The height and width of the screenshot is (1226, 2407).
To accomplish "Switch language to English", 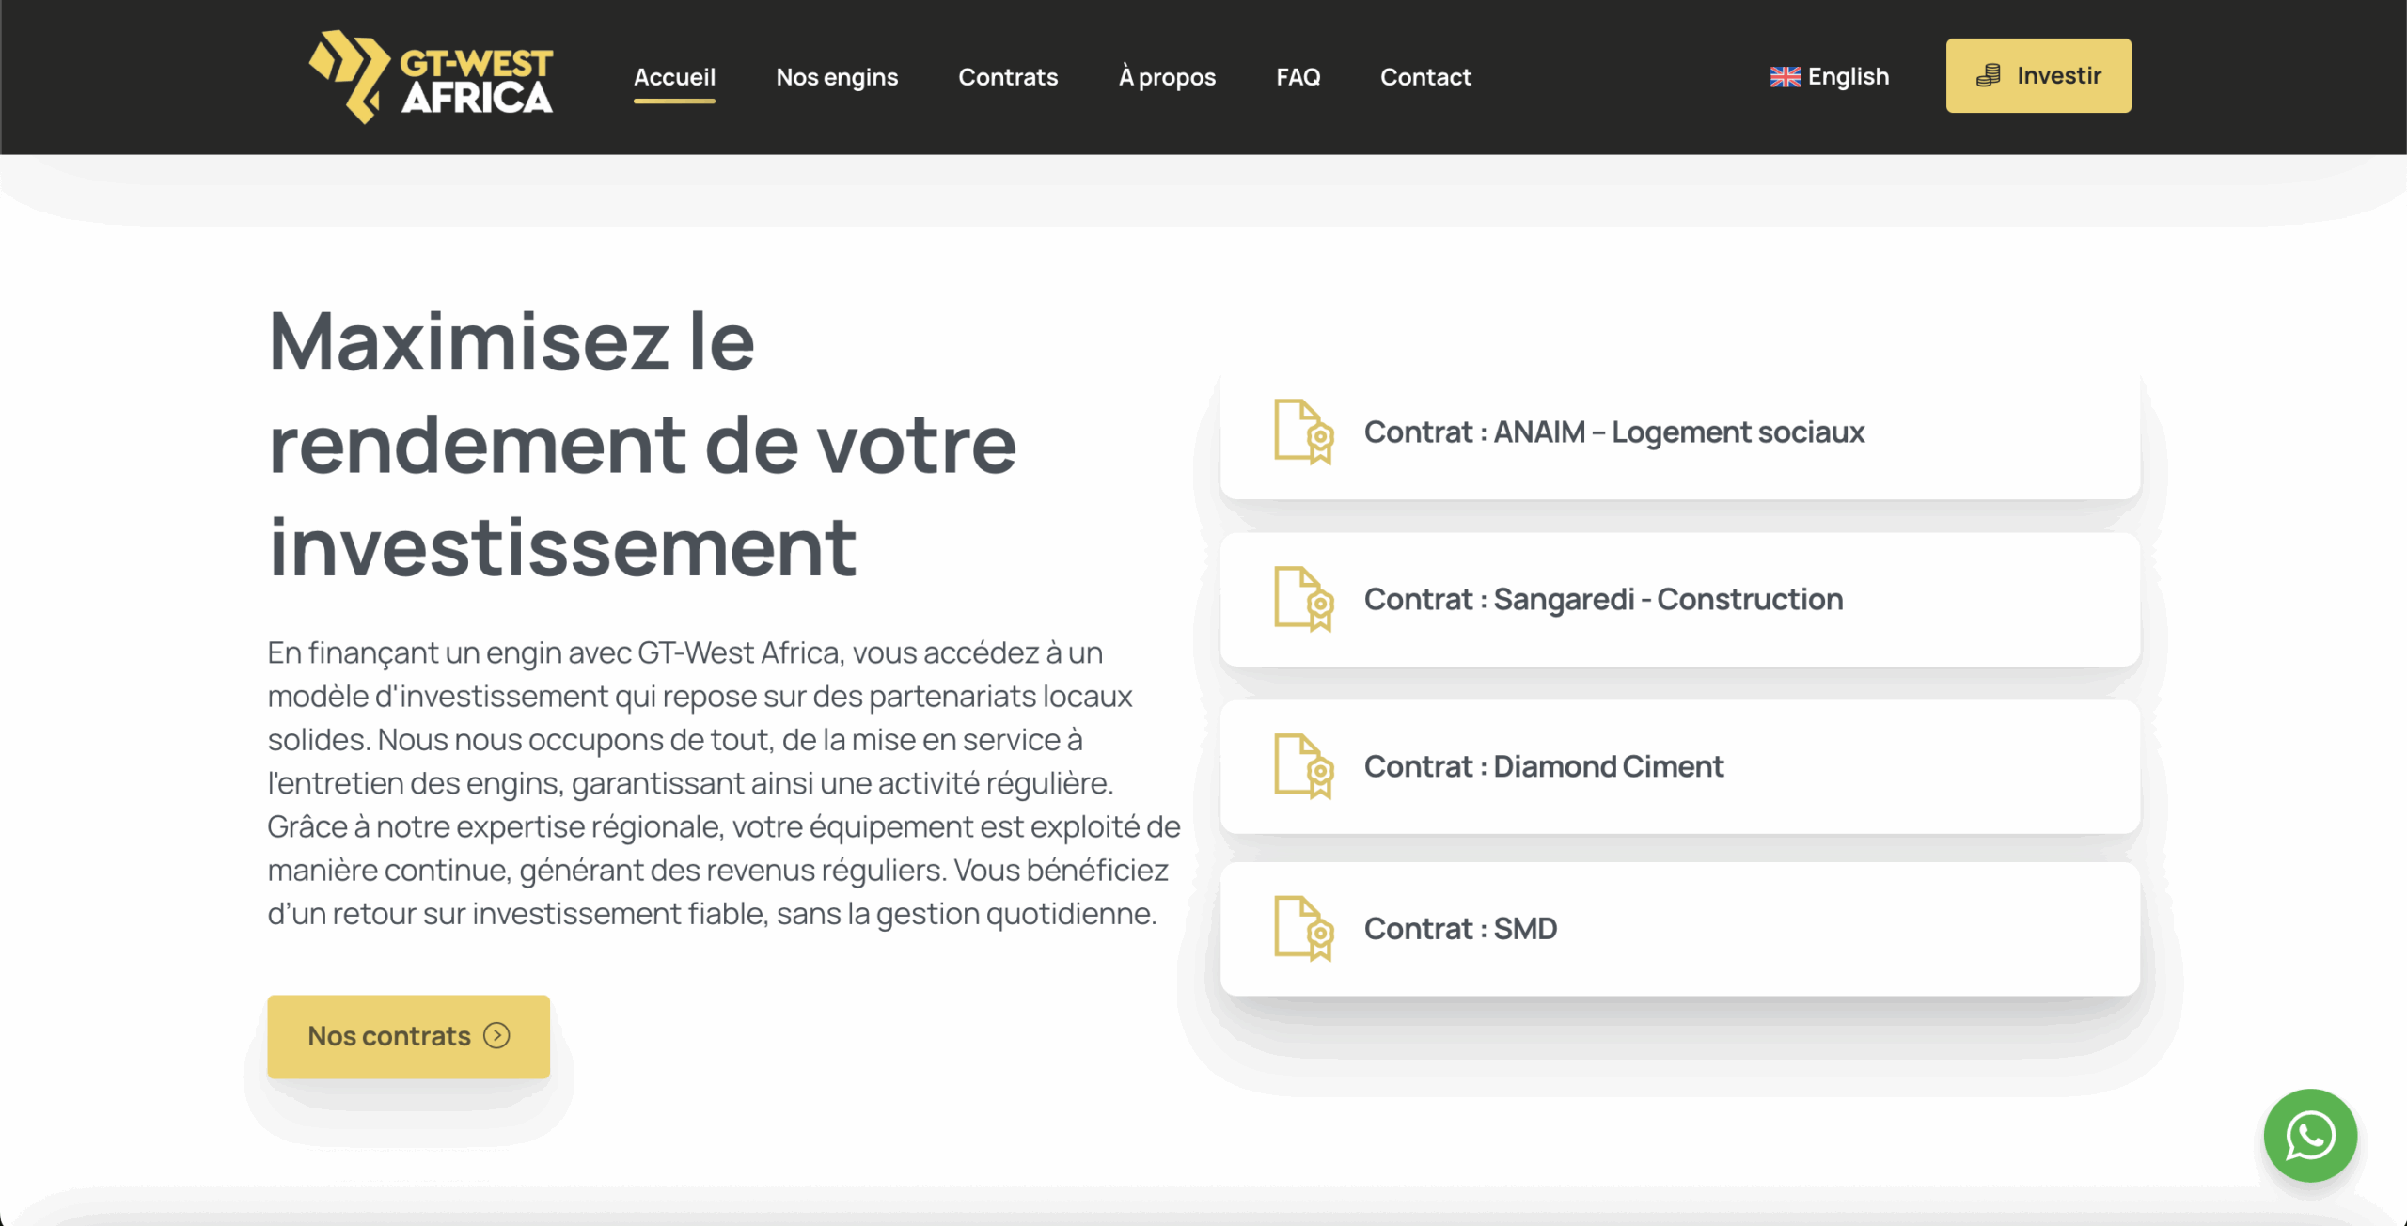I will click(1829, 76).
